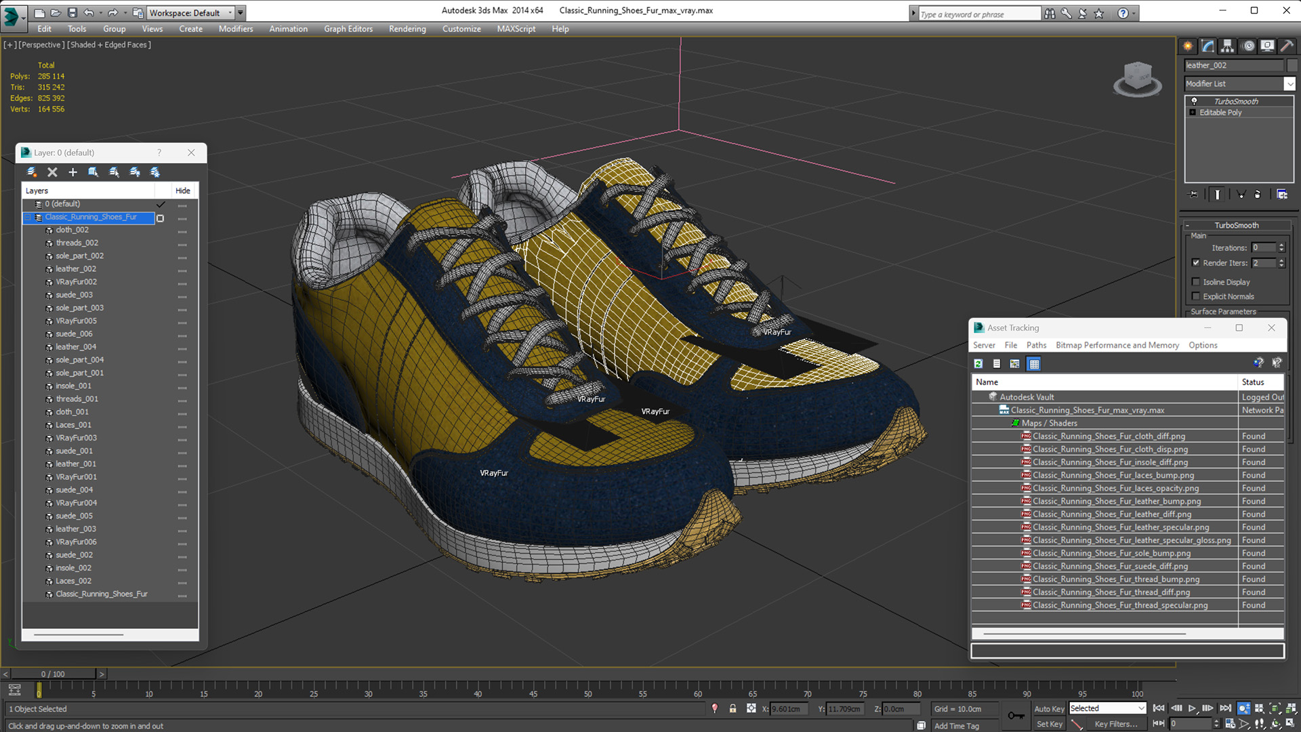Open the Quick Access toolbar customize arrow

tap(241, 12)
